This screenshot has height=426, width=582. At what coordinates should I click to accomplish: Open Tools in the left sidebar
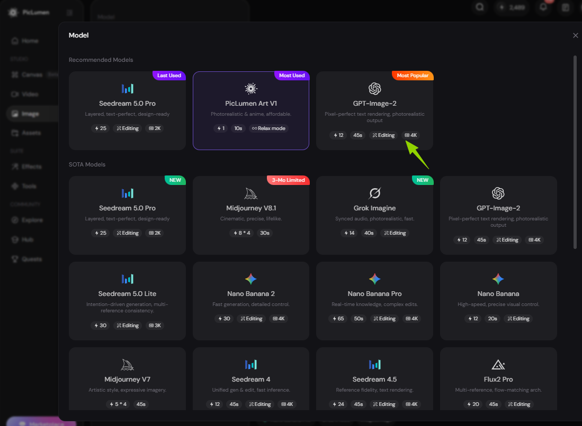24,186
